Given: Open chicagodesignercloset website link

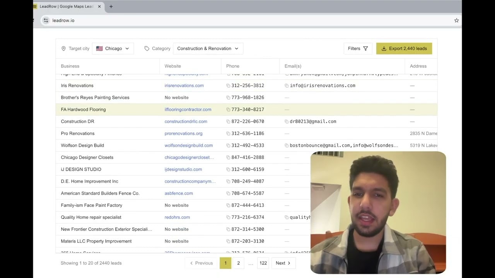Looking at the screenshot, I should point(189,158).
